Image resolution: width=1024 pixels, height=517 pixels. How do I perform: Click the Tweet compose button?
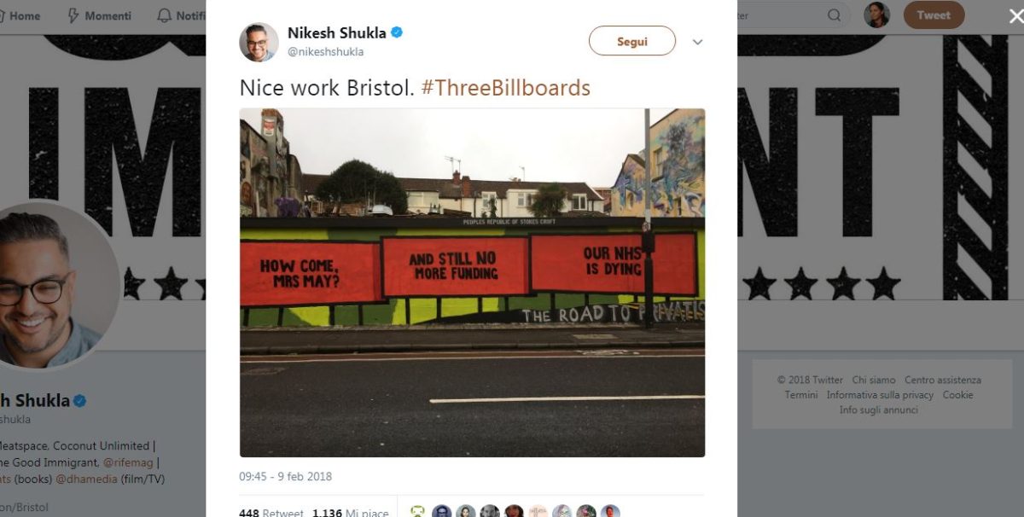click(934, 15)
